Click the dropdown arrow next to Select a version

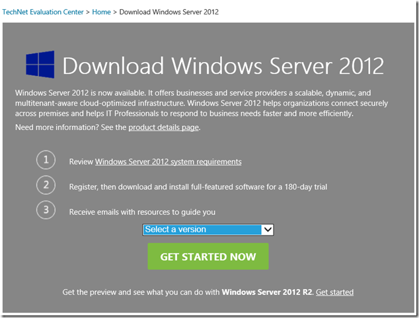[268, 230]
